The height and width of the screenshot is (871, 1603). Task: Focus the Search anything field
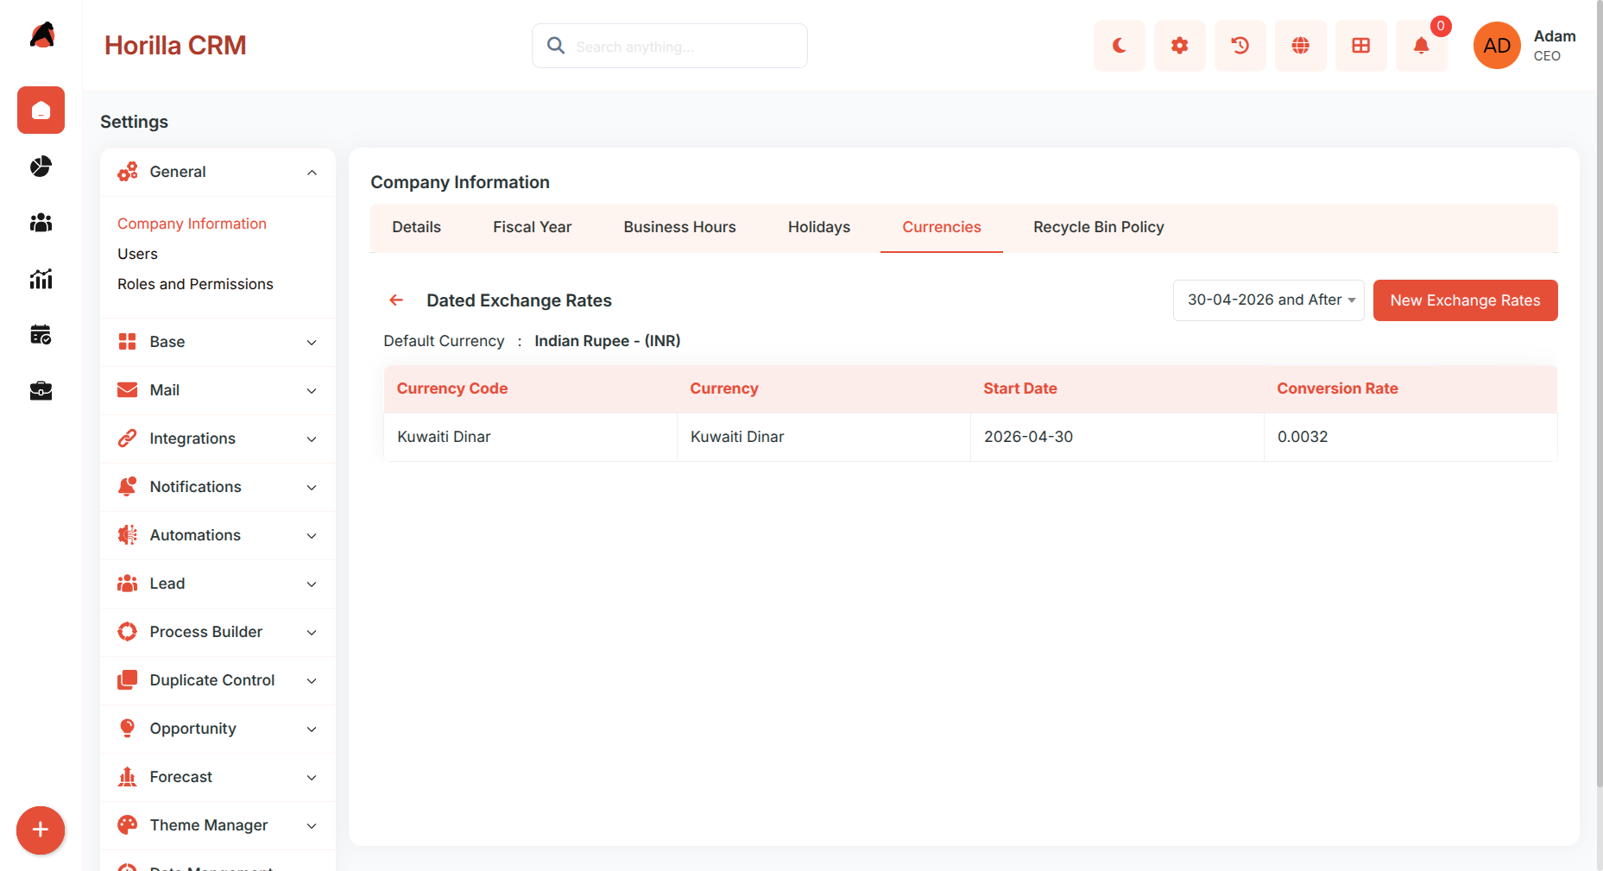pyautogui.click(x=670, y=46)
